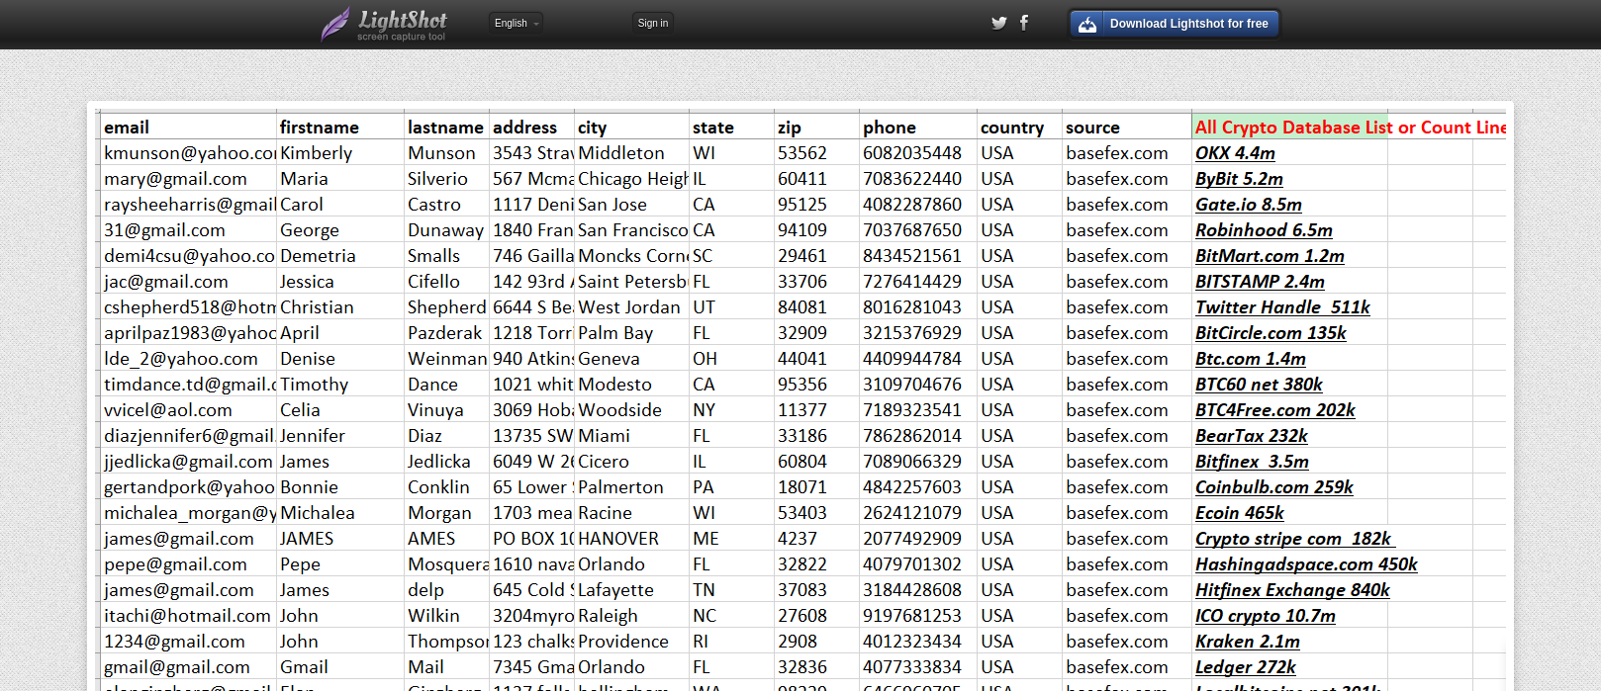Click the 'lastname' column header

446,128
